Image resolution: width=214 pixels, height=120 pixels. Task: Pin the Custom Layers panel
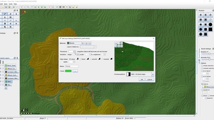click(x=17, y=58)
